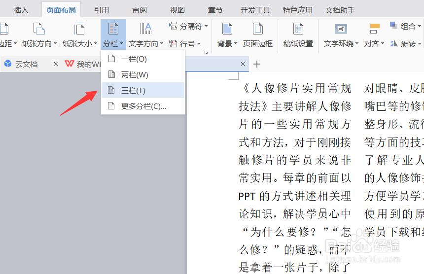The height and width of the screenshot is (274, 424).
Task: Close the current document tab
Action: (x=243, y=64)
